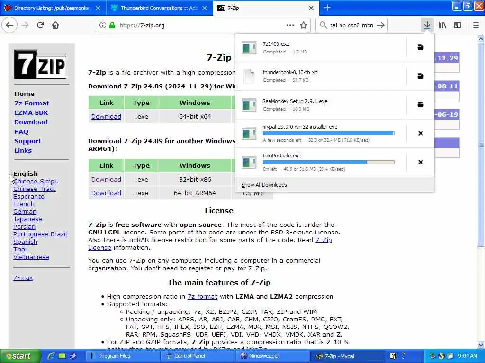Open folder containing 7z2409.exe

point(421,48)
